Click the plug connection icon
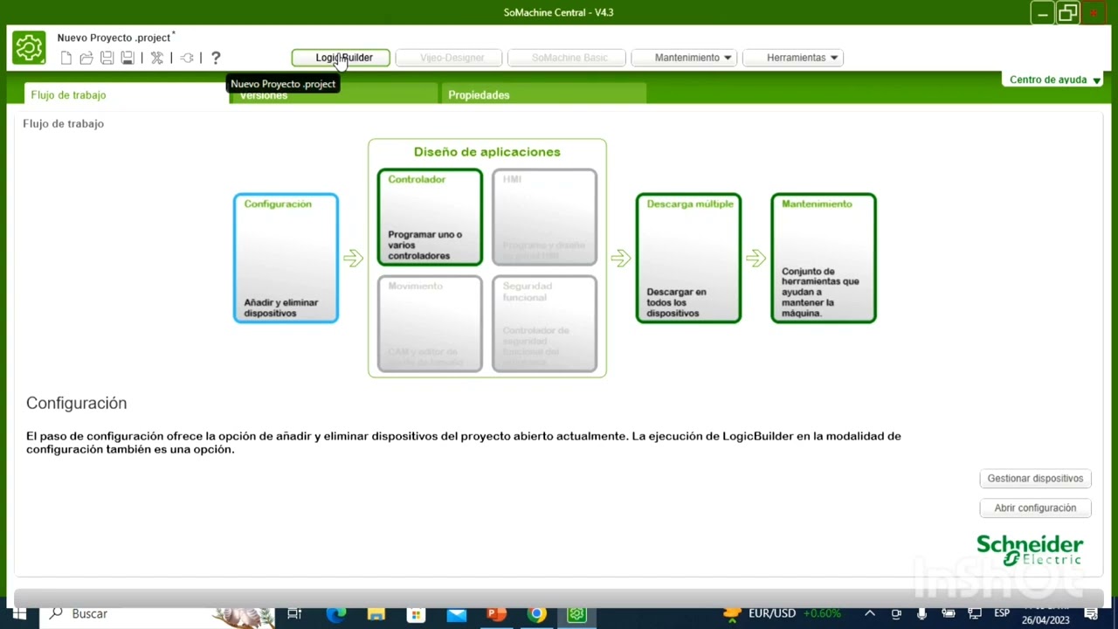Viewport: 1118px width, 629px height. point(187,58)
